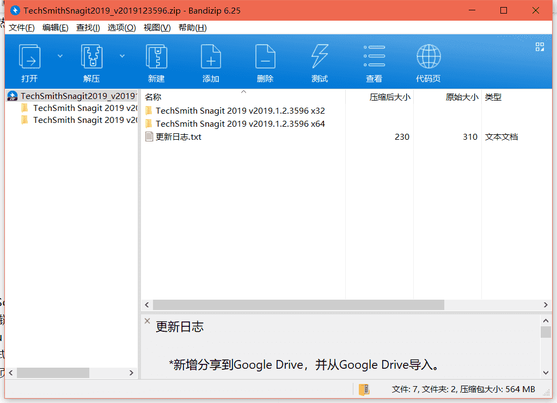
Task: Click the preview pane scroll up arrow
Action: 546,321
